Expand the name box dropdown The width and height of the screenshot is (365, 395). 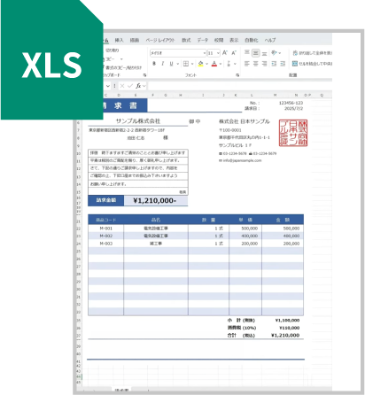[x=108, y=86]
